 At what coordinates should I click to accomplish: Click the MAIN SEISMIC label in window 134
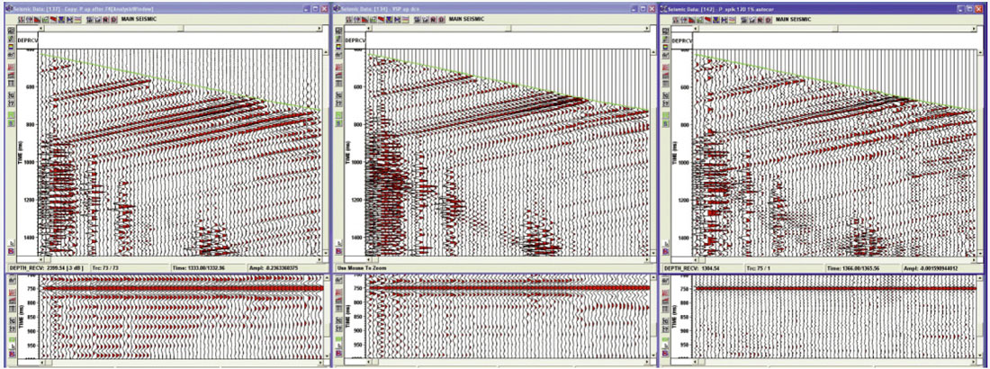(466, 19)
